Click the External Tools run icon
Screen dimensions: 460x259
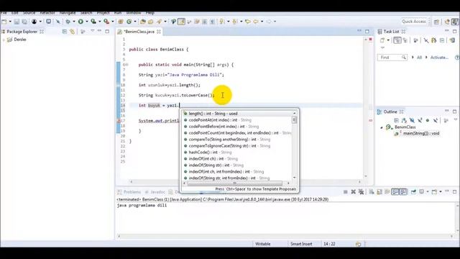(x=106, y=22)
